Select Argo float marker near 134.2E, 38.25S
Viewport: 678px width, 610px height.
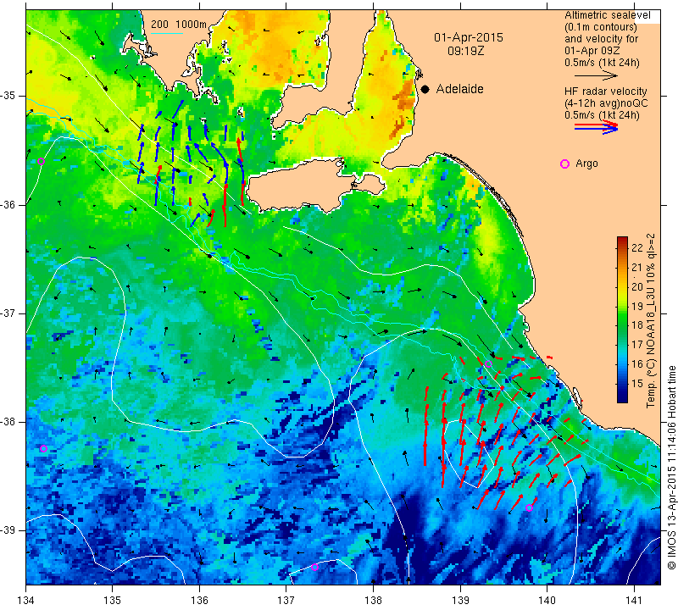coord(43,449)
